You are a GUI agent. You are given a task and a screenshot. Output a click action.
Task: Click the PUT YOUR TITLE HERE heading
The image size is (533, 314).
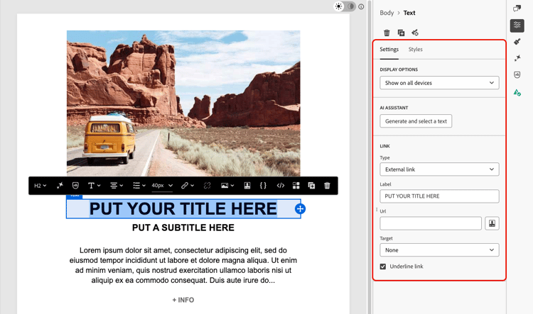pos(183,209)
